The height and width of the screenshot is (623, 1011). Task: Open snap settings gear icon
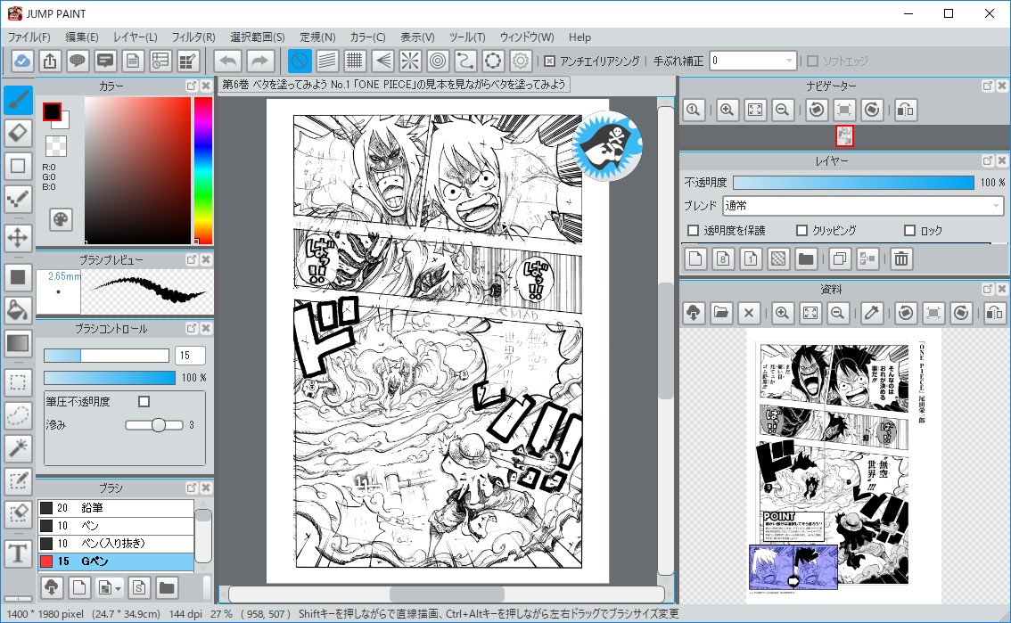tap(521, 61)
